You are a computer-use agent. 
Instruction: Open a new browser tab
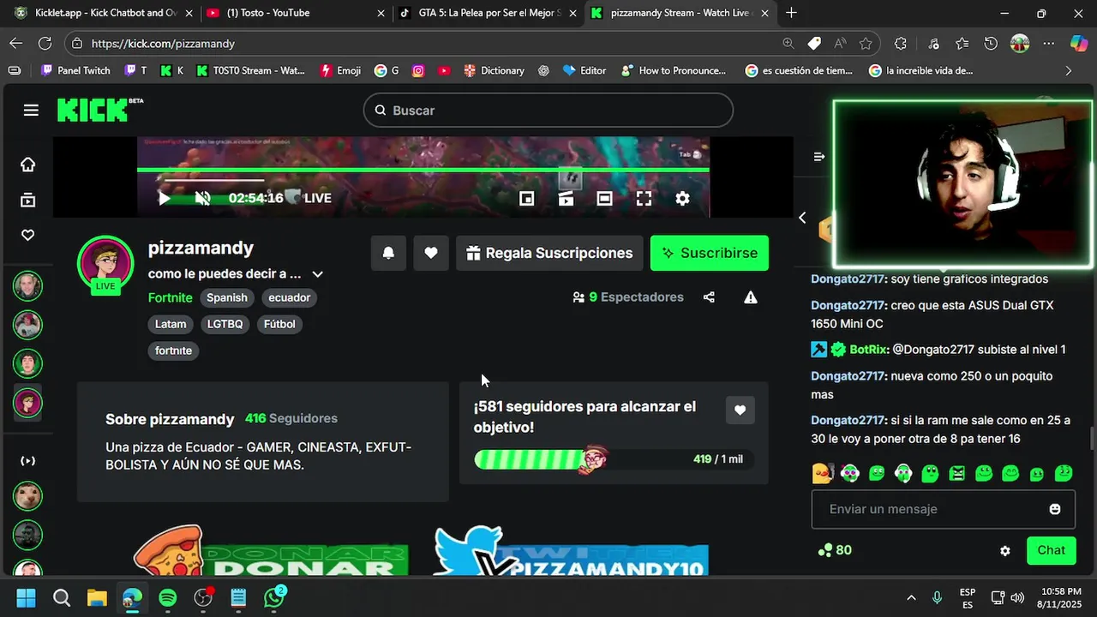[x=791, y=13]
